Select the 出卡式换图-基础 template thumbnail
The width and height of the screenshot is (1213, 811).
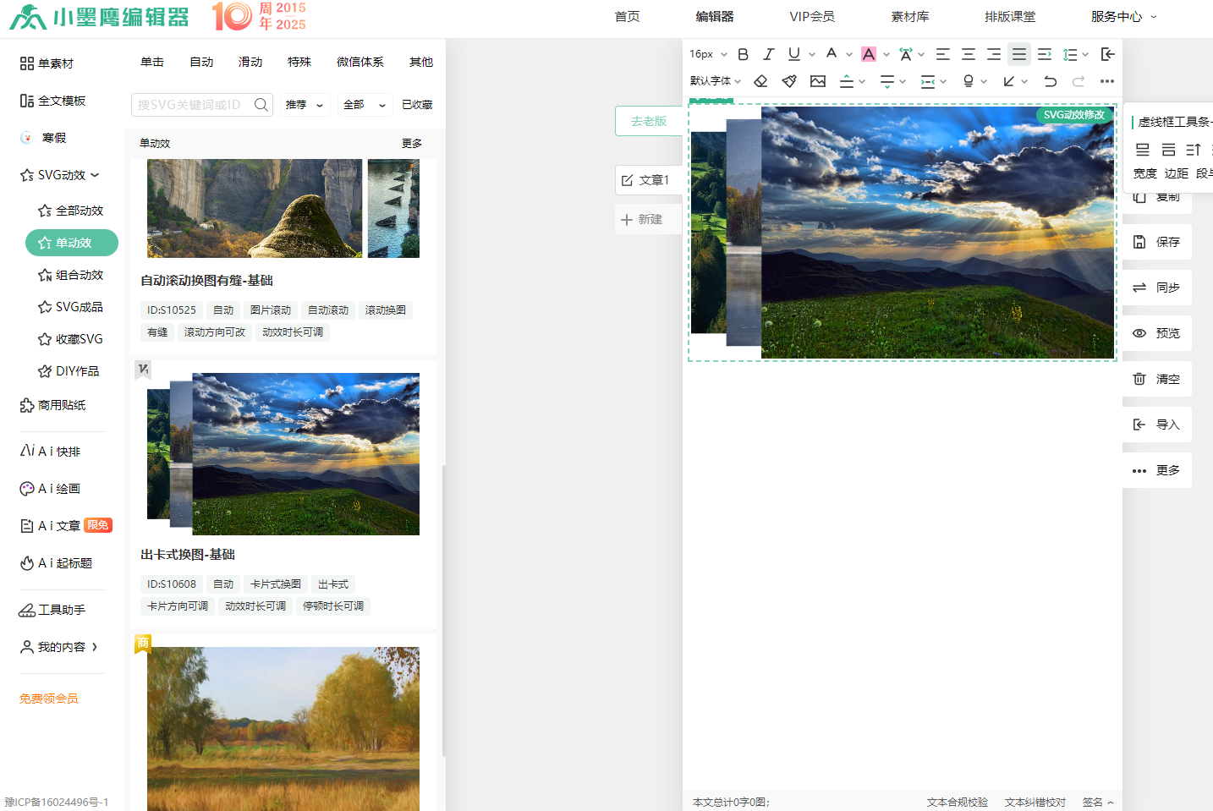(283, 454)
